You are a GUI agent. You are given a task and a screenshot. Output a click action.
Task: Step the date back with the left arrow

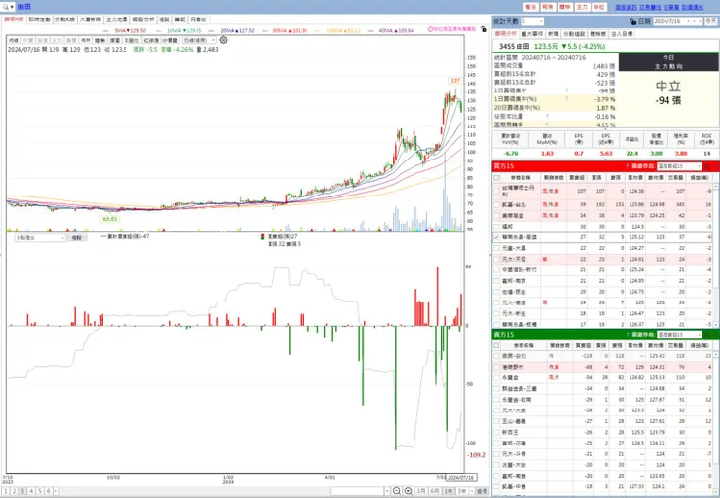694,21
